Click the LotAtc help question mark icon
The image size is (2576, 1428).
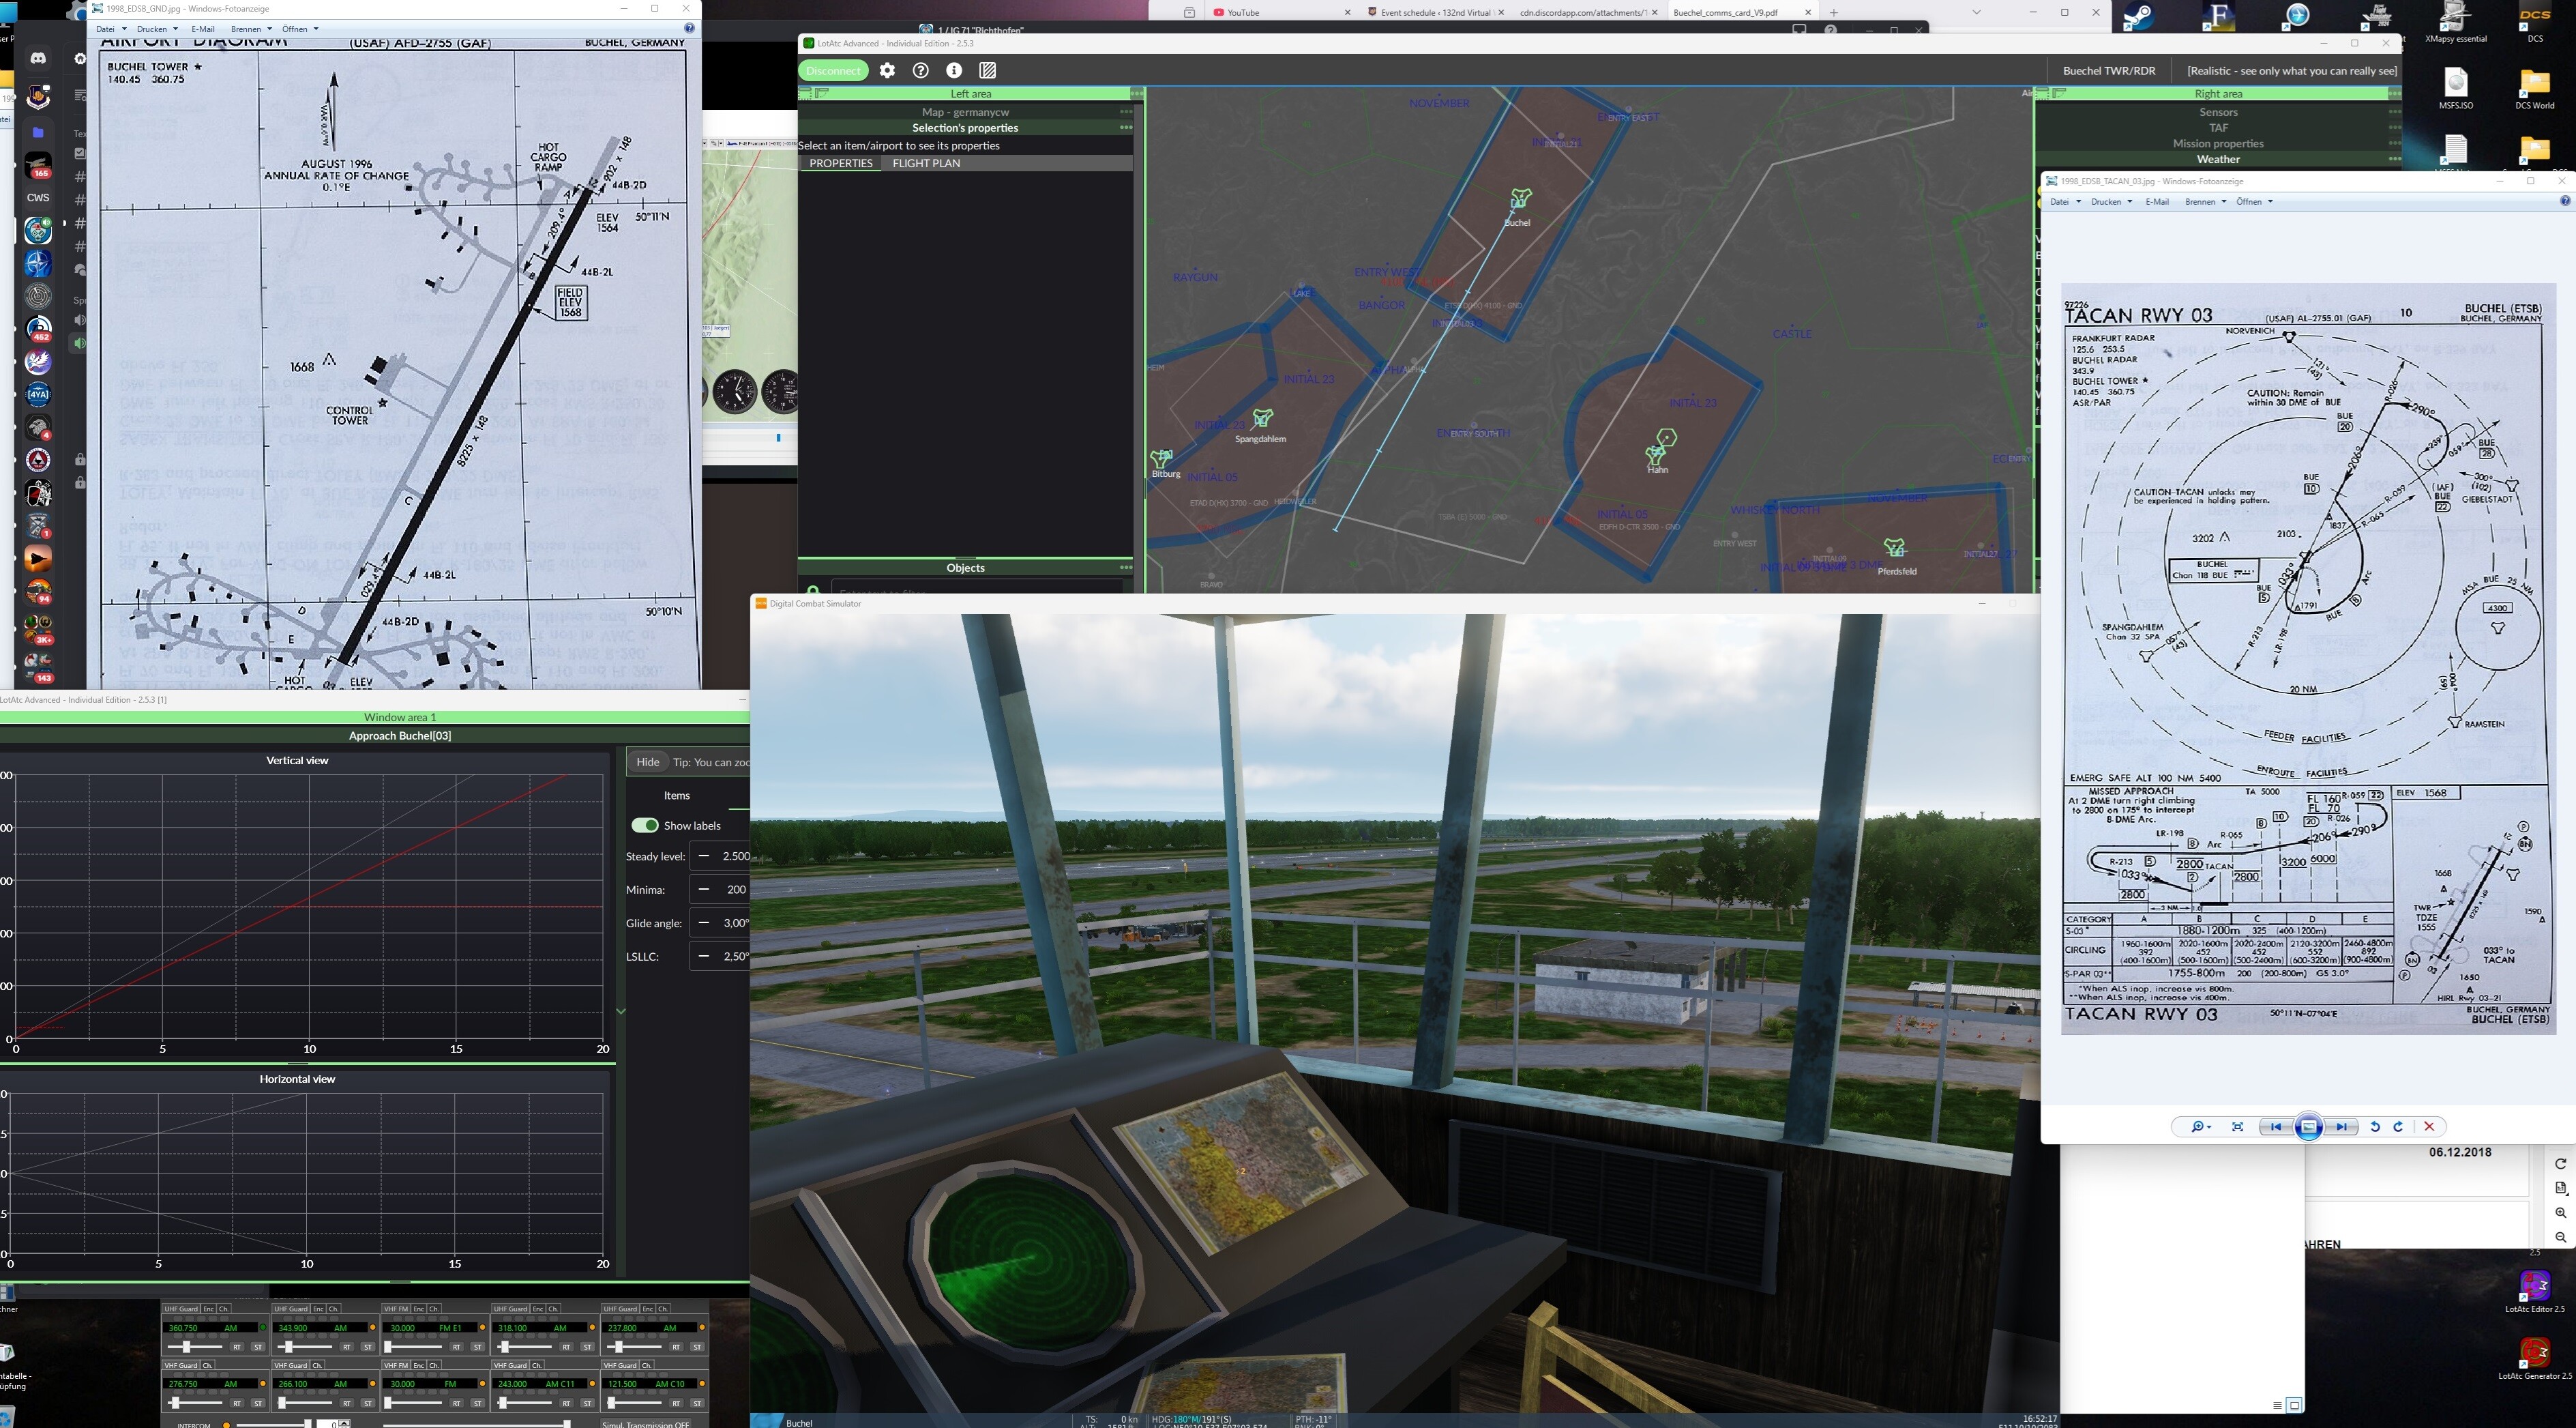click(920, 70)
